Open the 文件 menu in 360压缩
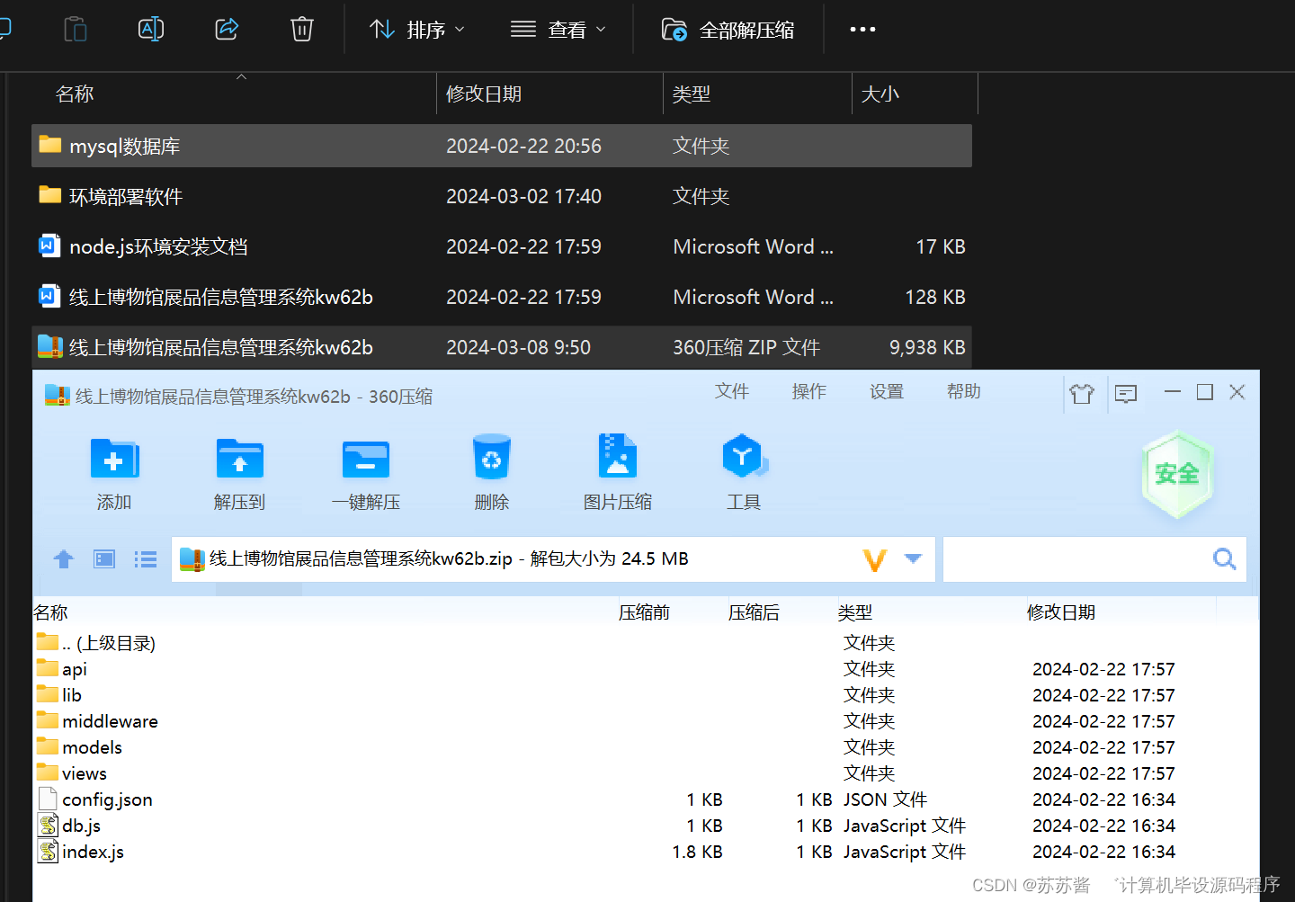The image size is (1295, 902). pyautogui.click(x=731, y=391)
